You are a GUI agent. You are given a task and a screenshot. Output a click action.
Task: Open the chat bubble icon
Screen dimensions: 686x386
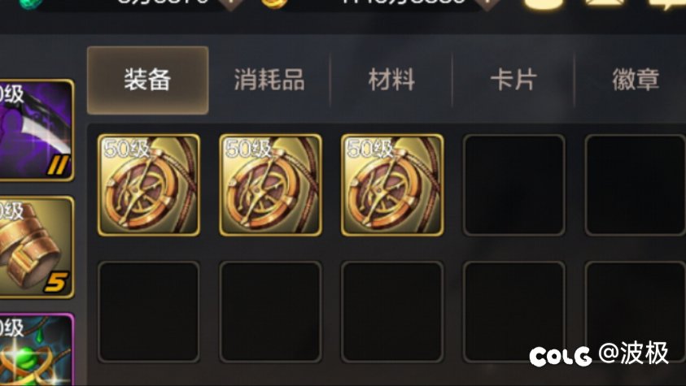(668, 4)
